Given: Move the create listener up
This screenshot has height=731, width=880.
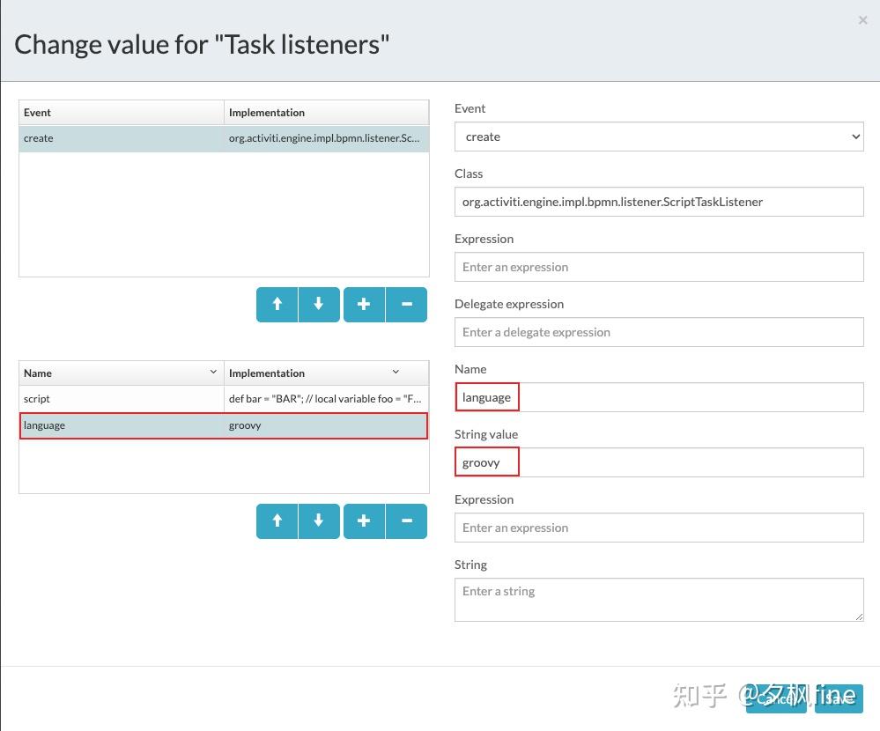Looking at the screenshot, I should [x=277, y=304].
